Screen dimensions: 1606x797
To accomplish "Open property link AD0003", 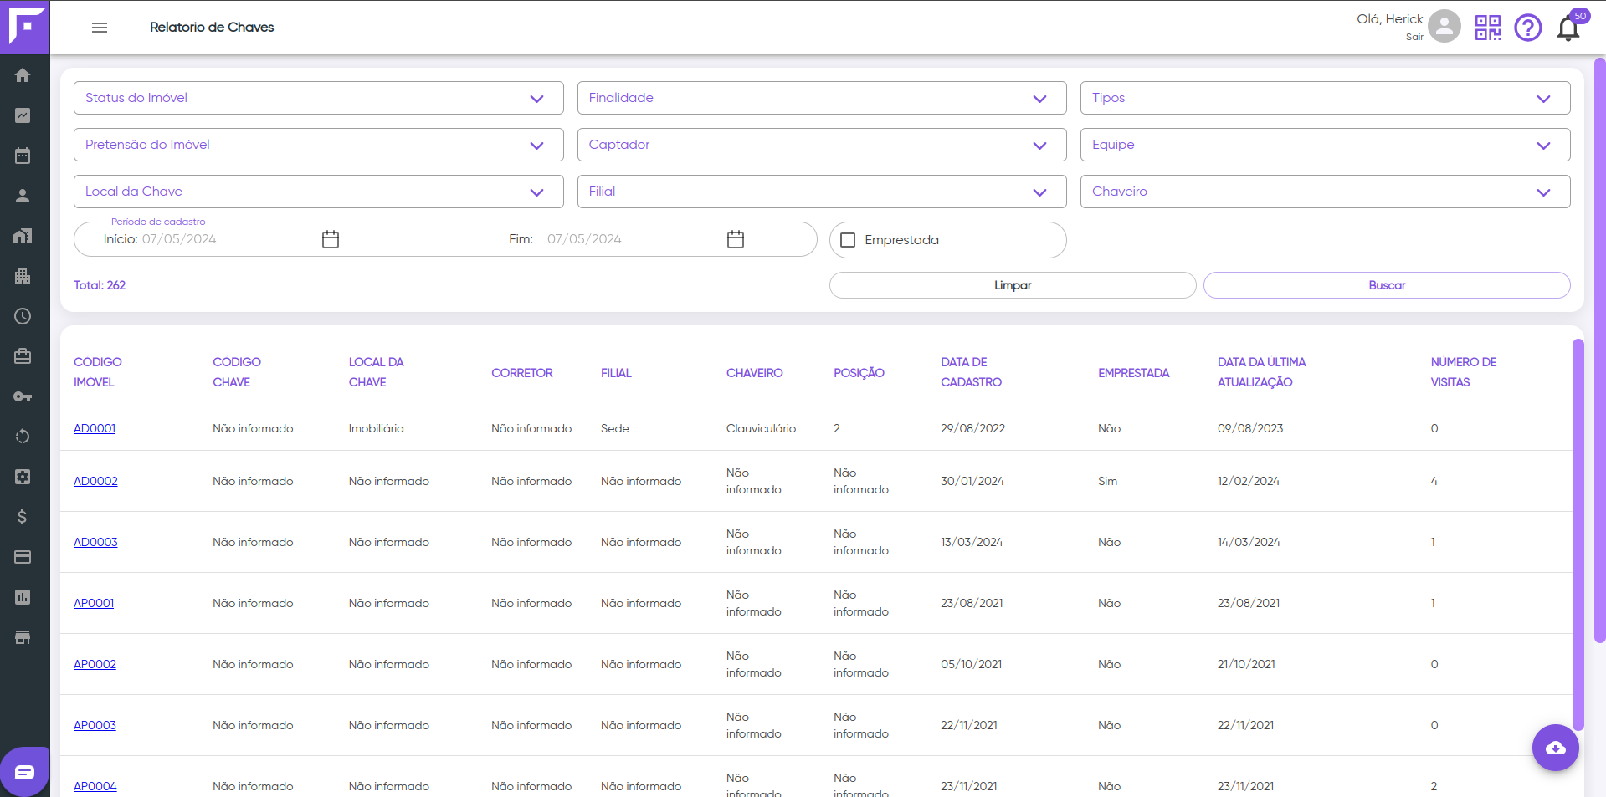I will pyautogui.click(x=95, y=542).
